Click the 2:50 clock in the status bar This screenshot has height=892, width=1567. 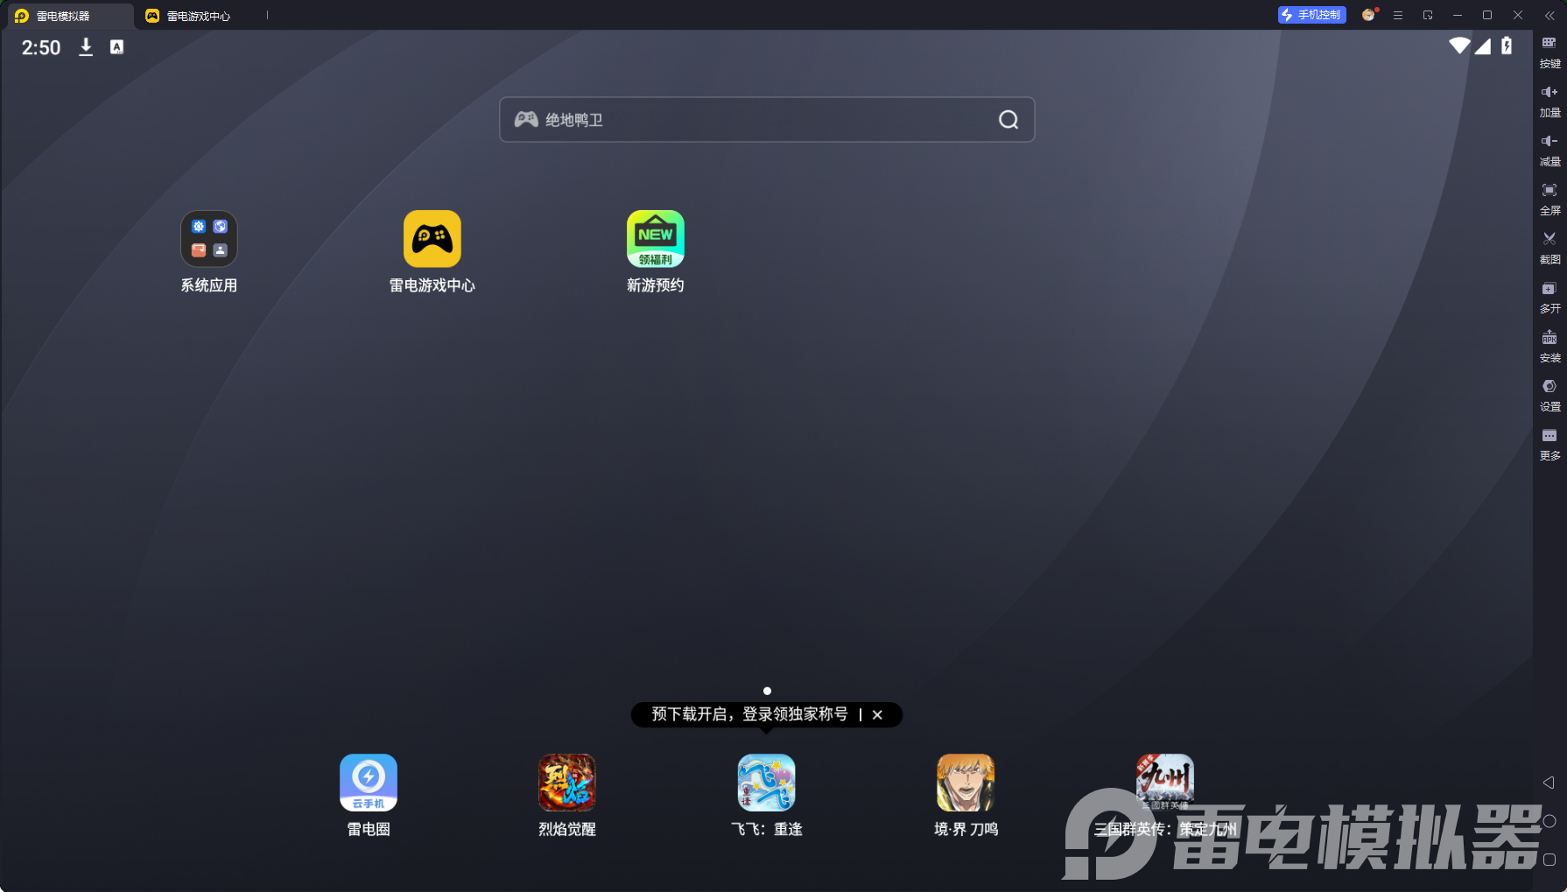(41, 47)
